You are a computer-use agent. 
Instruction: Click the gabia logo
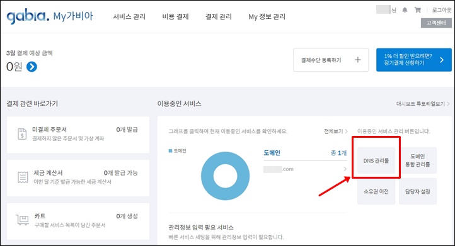coord(28,16)
